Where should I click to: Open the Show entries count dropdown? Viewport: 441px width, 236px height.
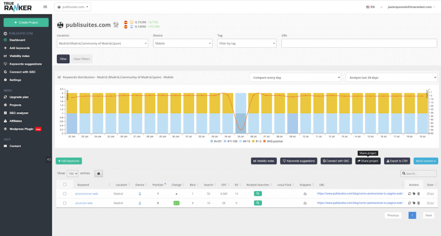72,174
